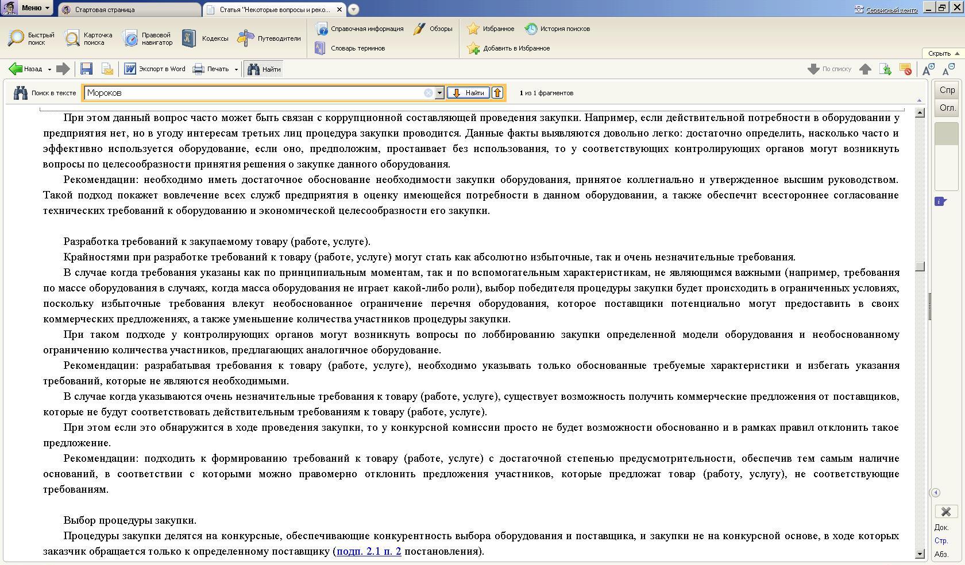This screenshot has height=565, width=965.
Task: Open the Кодексы codes section
Action: click(205, 38)
